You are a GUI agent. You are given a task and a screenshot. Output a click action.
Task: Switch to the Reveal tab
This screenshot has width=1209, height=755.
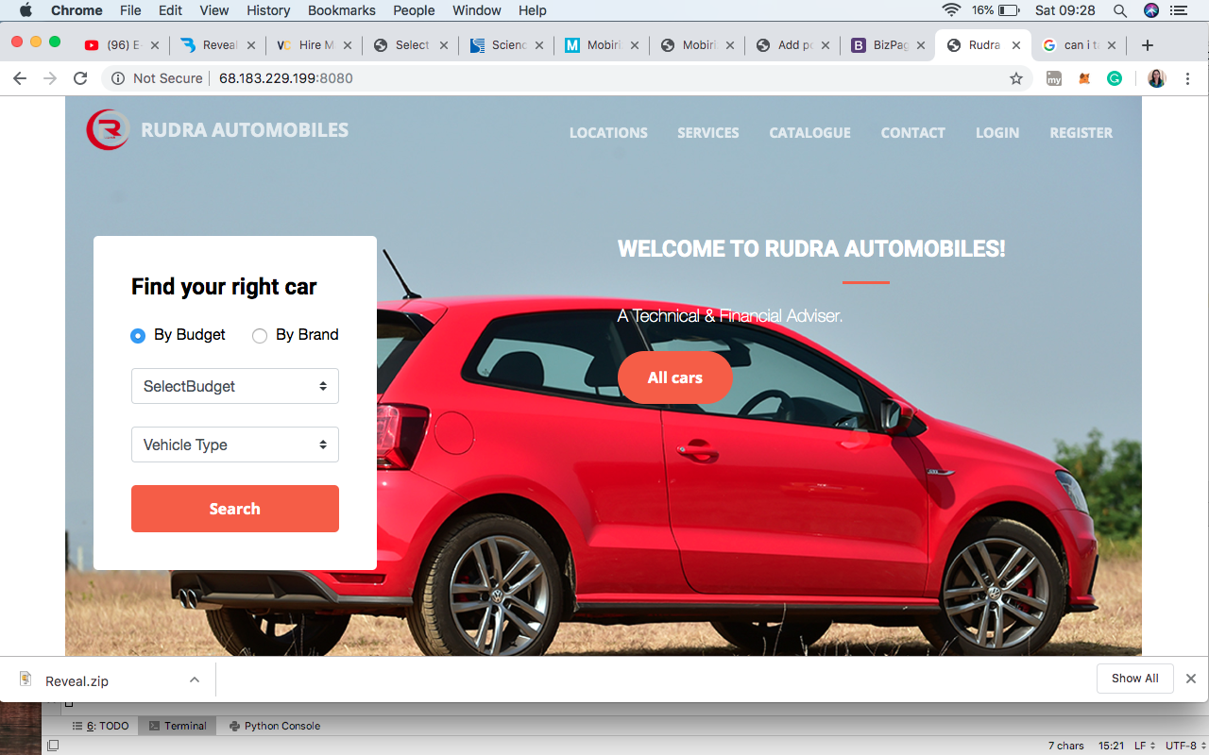[x=218, y=45]
